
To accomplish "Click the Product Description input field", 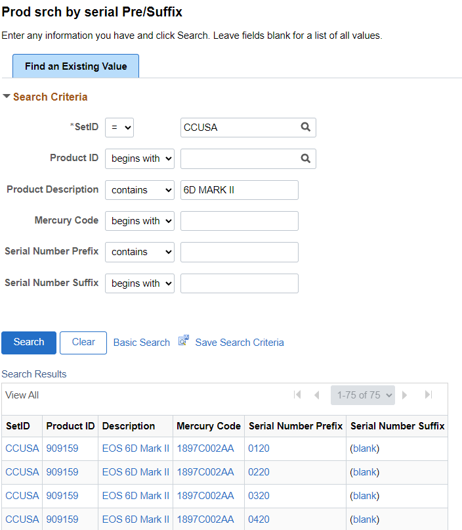I will [x=239, y=190].
